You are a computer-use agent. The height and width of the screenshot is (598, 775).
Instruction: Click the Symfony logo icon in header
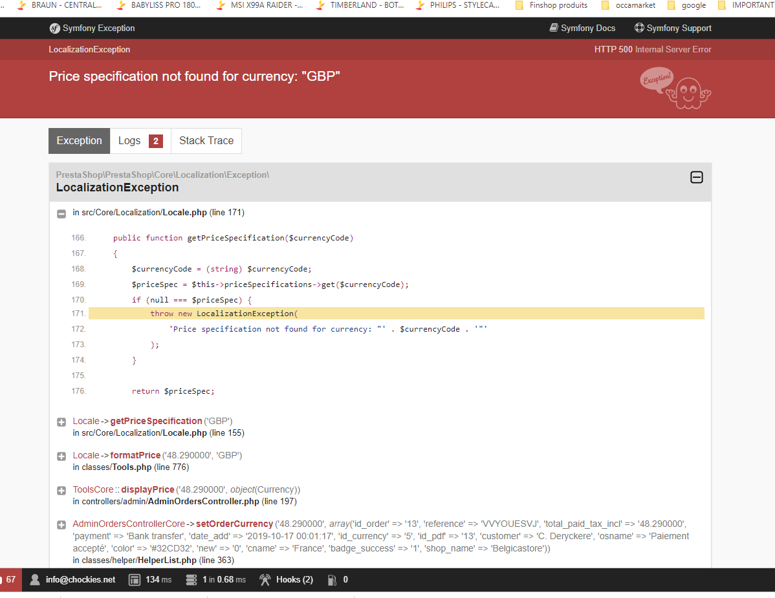tap(54, 28)
